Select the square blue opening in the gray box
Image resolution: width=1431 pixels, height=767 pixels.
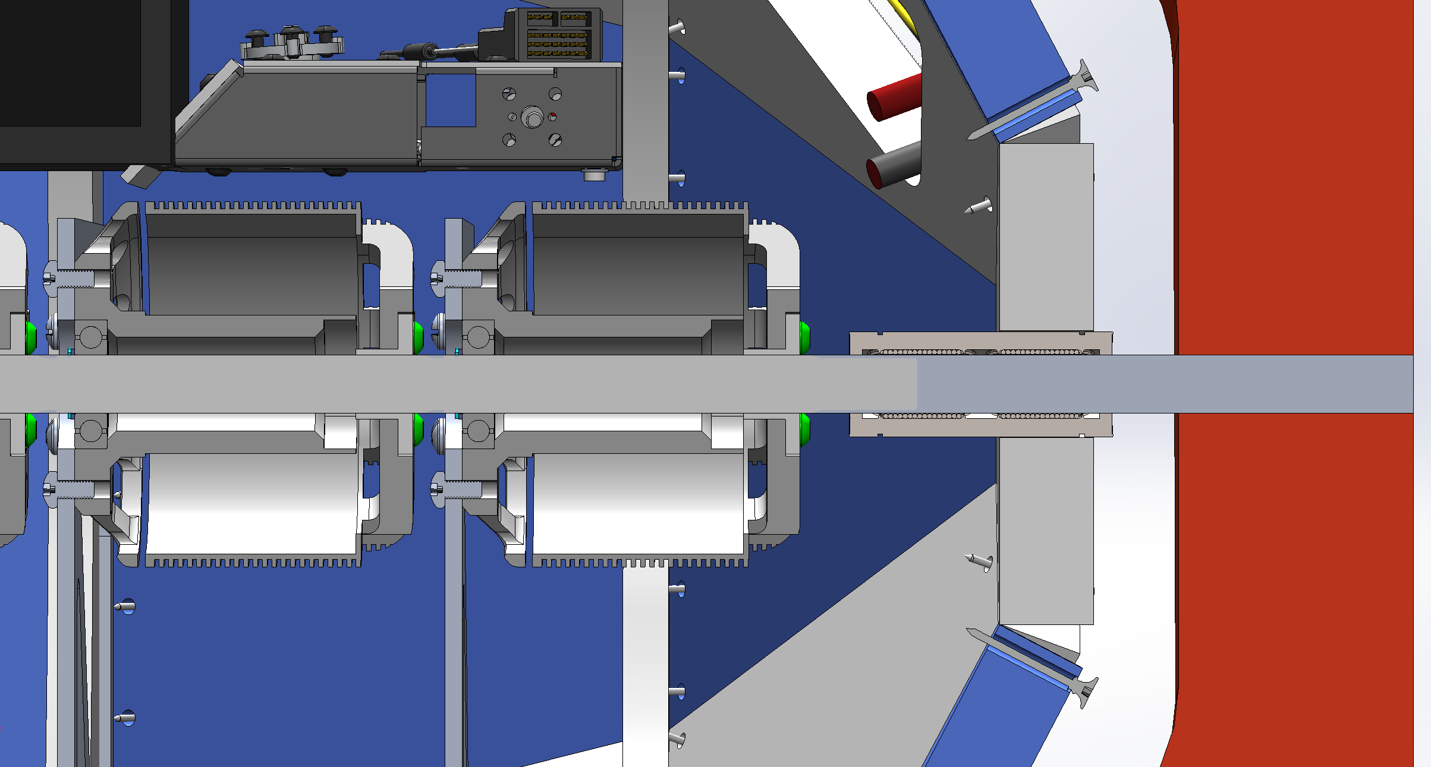pyautogui.click(x=451, y=100)
